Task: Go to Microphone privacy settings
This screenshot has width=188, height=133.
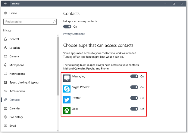Action: coord(17,65)
